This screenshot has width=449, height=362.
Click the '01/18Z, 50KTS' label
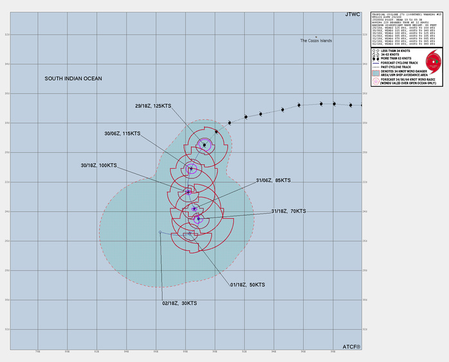[x=247, y=284]
